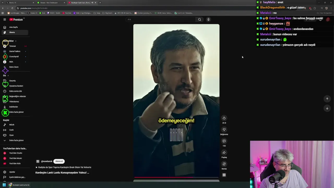Open Retro Store channel subscription
The width and height of the screenshot is (334, 188).
(x=15, y=67)
